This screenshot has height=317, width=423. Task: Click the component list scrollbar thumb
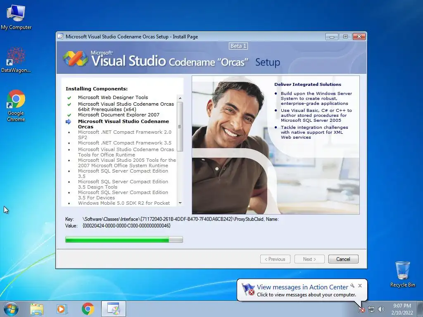(180, 127)
